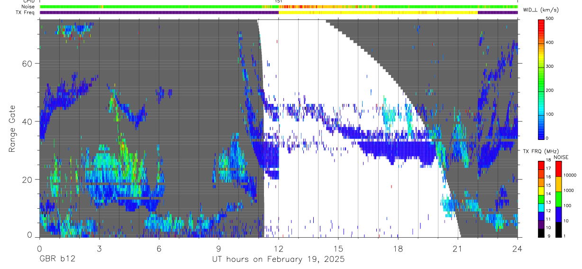
Task: Click the yellow section of the TX Freq strip
Action: [x=378, y=12]
